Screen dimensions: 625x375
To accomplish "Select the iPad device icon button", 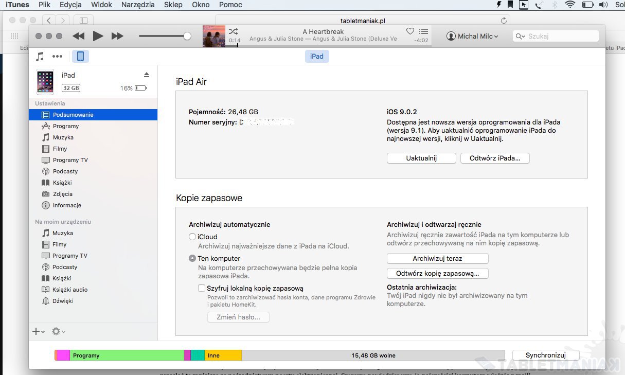I will [x=80, y=57].
